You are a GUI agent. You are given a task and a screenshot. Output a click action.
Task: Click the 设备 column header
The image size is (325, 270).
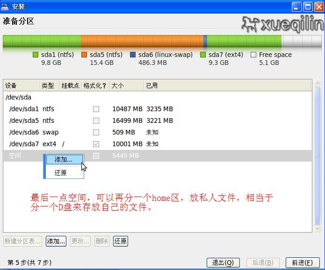click(22, 85)
